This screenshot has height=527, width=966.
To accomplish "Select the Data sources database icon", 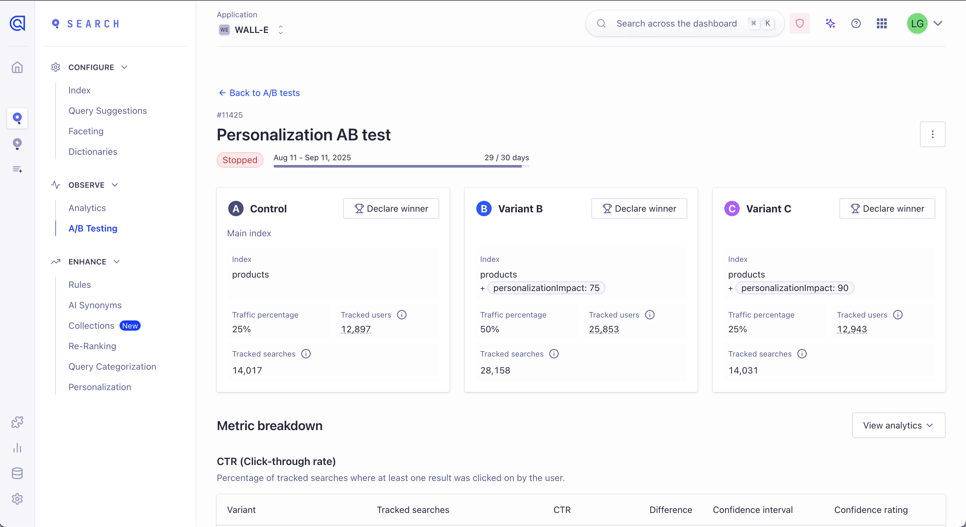I will [x=17, y=473].
